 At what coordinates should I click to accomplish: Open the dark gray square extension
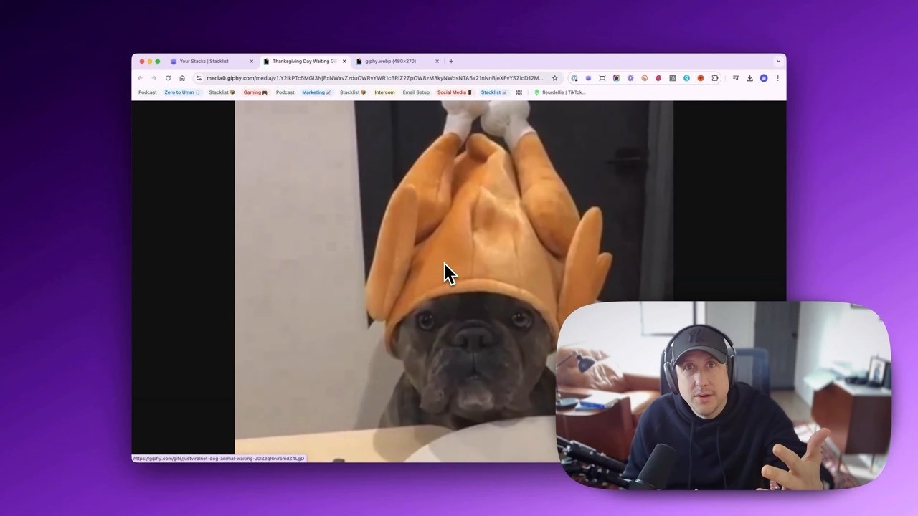pos(672,78)
